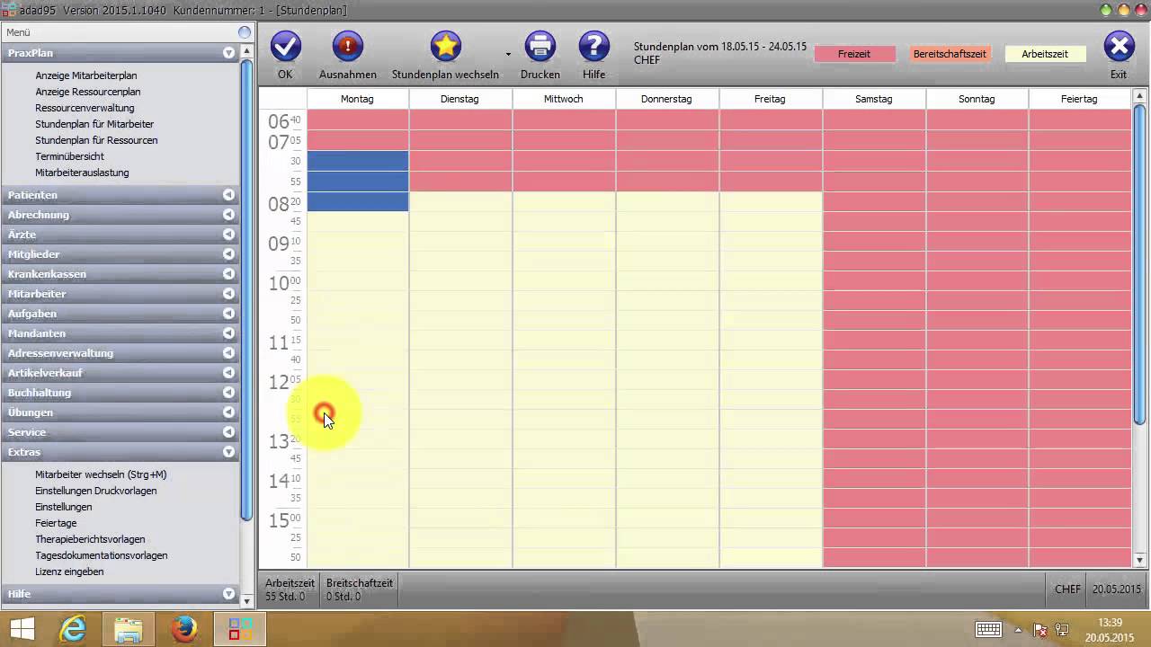Expand the Patienten menu section
The height and width of the screenshot is (647, 1151).
tap(228, 195)
